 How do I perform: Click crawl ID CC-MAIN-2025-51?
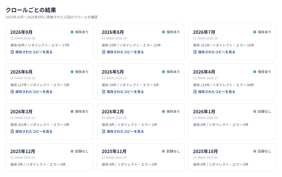tap(23, 158)
